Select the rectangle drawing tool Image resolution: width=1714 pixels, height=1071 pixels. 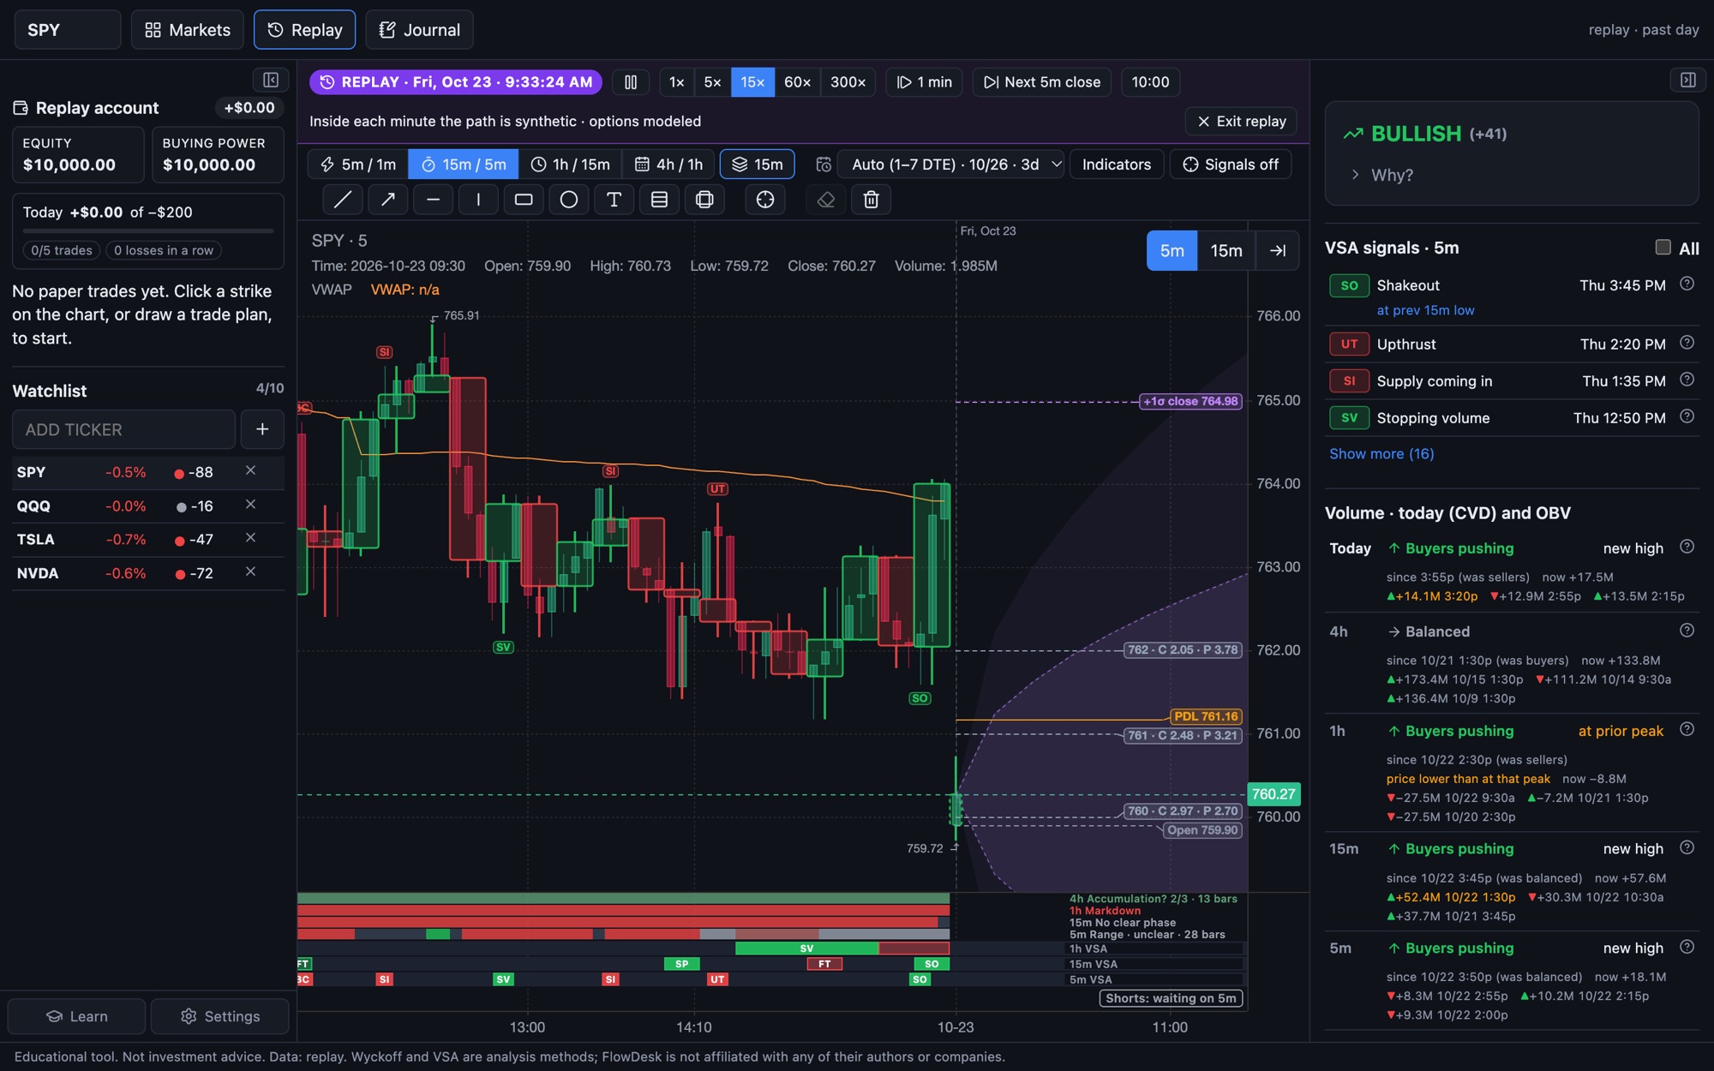coord(524,200)
